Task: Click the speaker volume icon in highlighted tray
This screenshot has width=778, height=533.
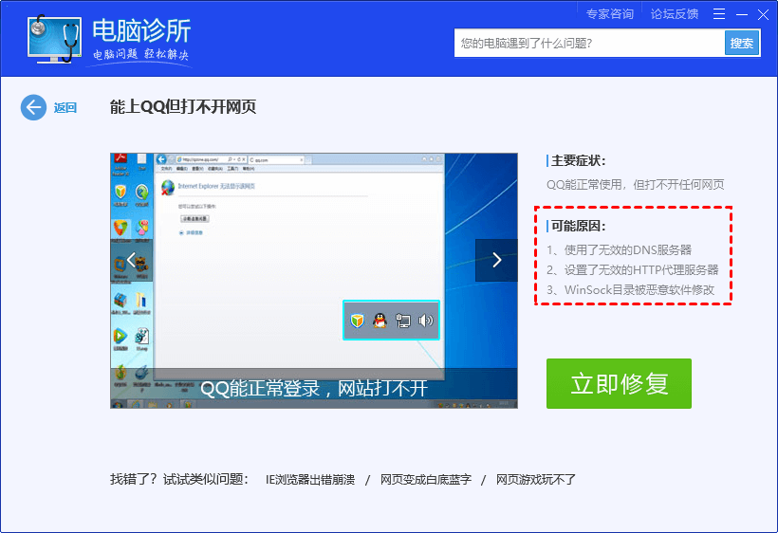Action: point(425,321)
